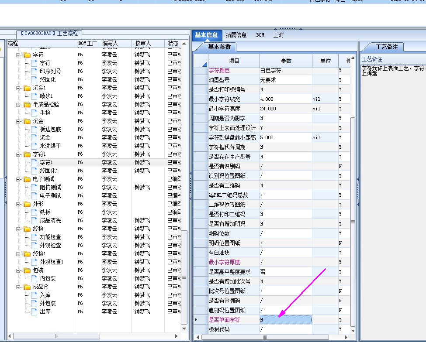
Task: Click the 终固化 document icon
Action: click(34, 79)
